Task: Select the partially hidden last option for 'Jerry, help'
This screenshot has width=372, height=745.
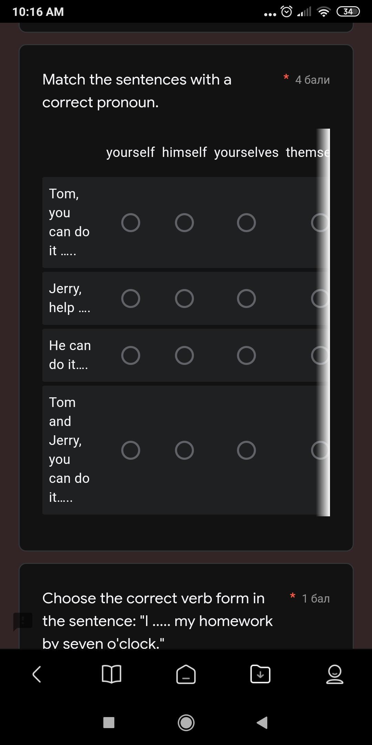Action: point(320,298)
